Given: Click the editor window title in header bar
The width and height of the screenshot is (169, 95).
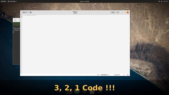Looking at the screenshot, I should tap(75, 12).
